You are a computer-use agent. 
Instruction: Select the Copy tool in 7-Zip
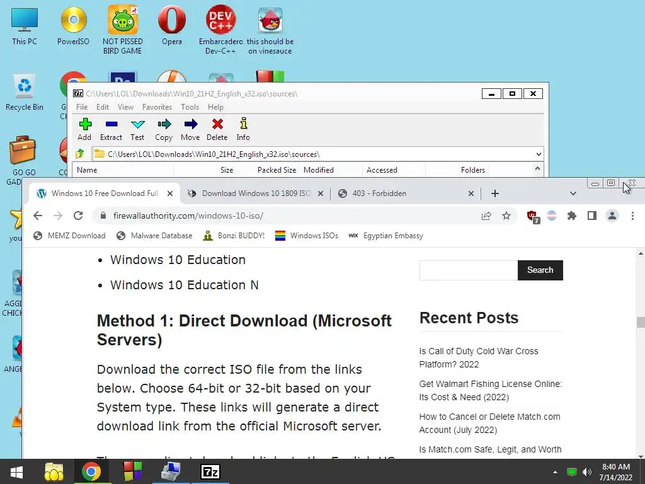164,129
